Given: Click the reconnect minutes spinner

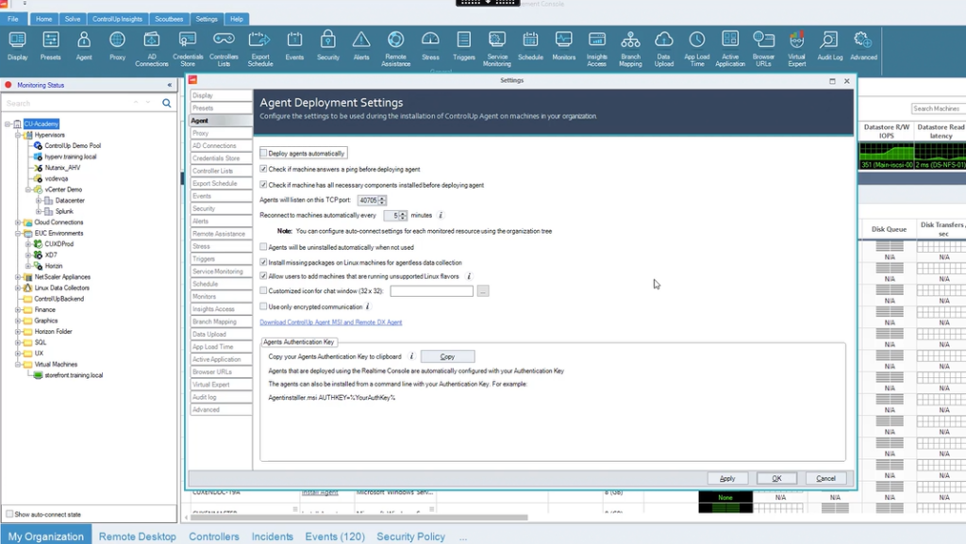Looking at the screenshot, I should click(403, 215).
